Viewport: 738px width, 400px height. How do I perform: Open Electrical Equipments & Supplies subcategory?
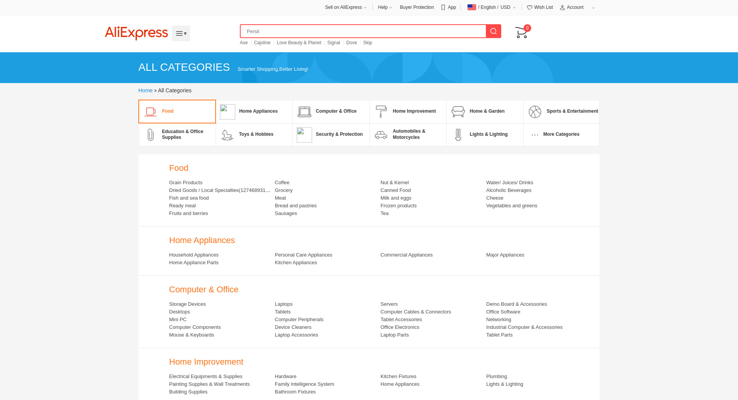(206, 377)
